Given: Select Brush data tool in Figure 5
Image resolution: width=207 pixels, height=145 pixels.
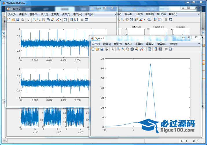Looking at the screenshot, I should (x=141, y=49).
